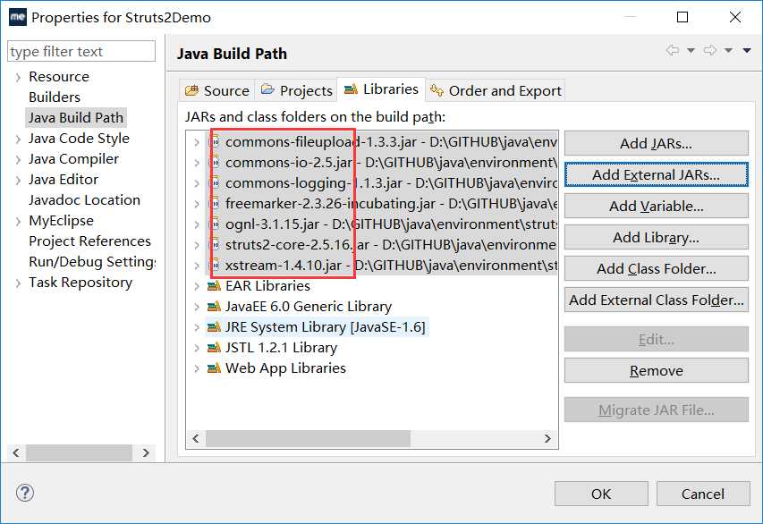
Task: Remove the selected build path entries
Action: point(656,371)
